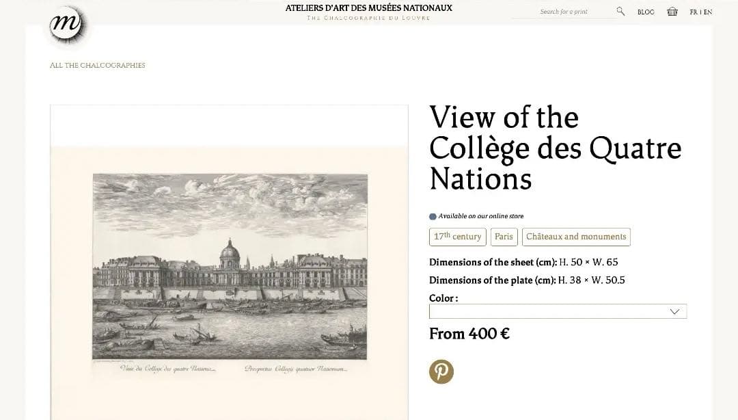Image resolution: width=738 pixels, height=420 pixels.
Task: Switch the site language to EN
Action: click(x=709, y=12)
